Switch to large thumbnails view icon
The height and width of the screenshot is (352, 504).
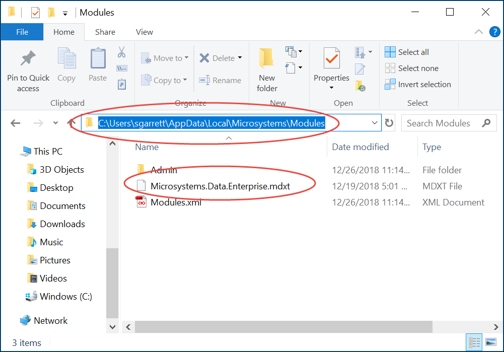tap(490, 343)
